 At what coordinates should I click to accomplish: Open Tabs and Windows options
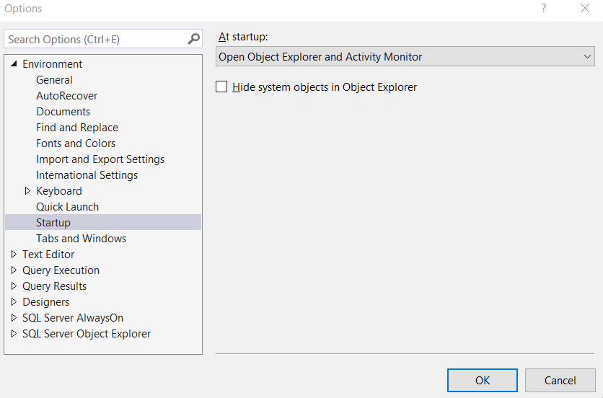81,239
